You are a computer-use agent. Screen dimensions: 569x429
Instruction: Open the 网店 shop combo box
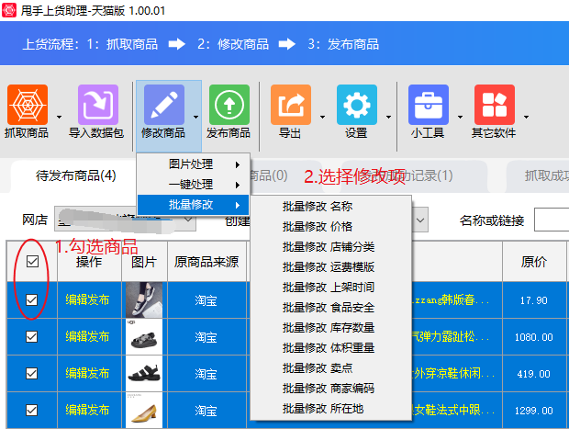125,219
